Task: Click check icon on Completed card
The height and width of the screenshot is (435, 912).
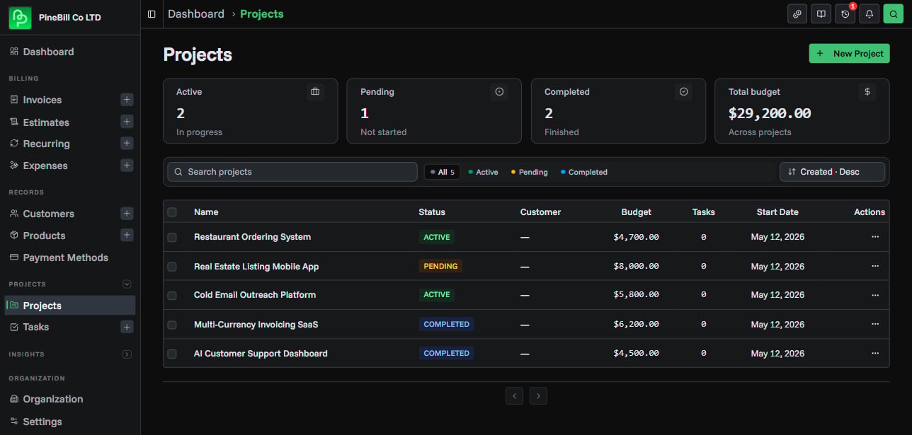Action: click(683, 92)
